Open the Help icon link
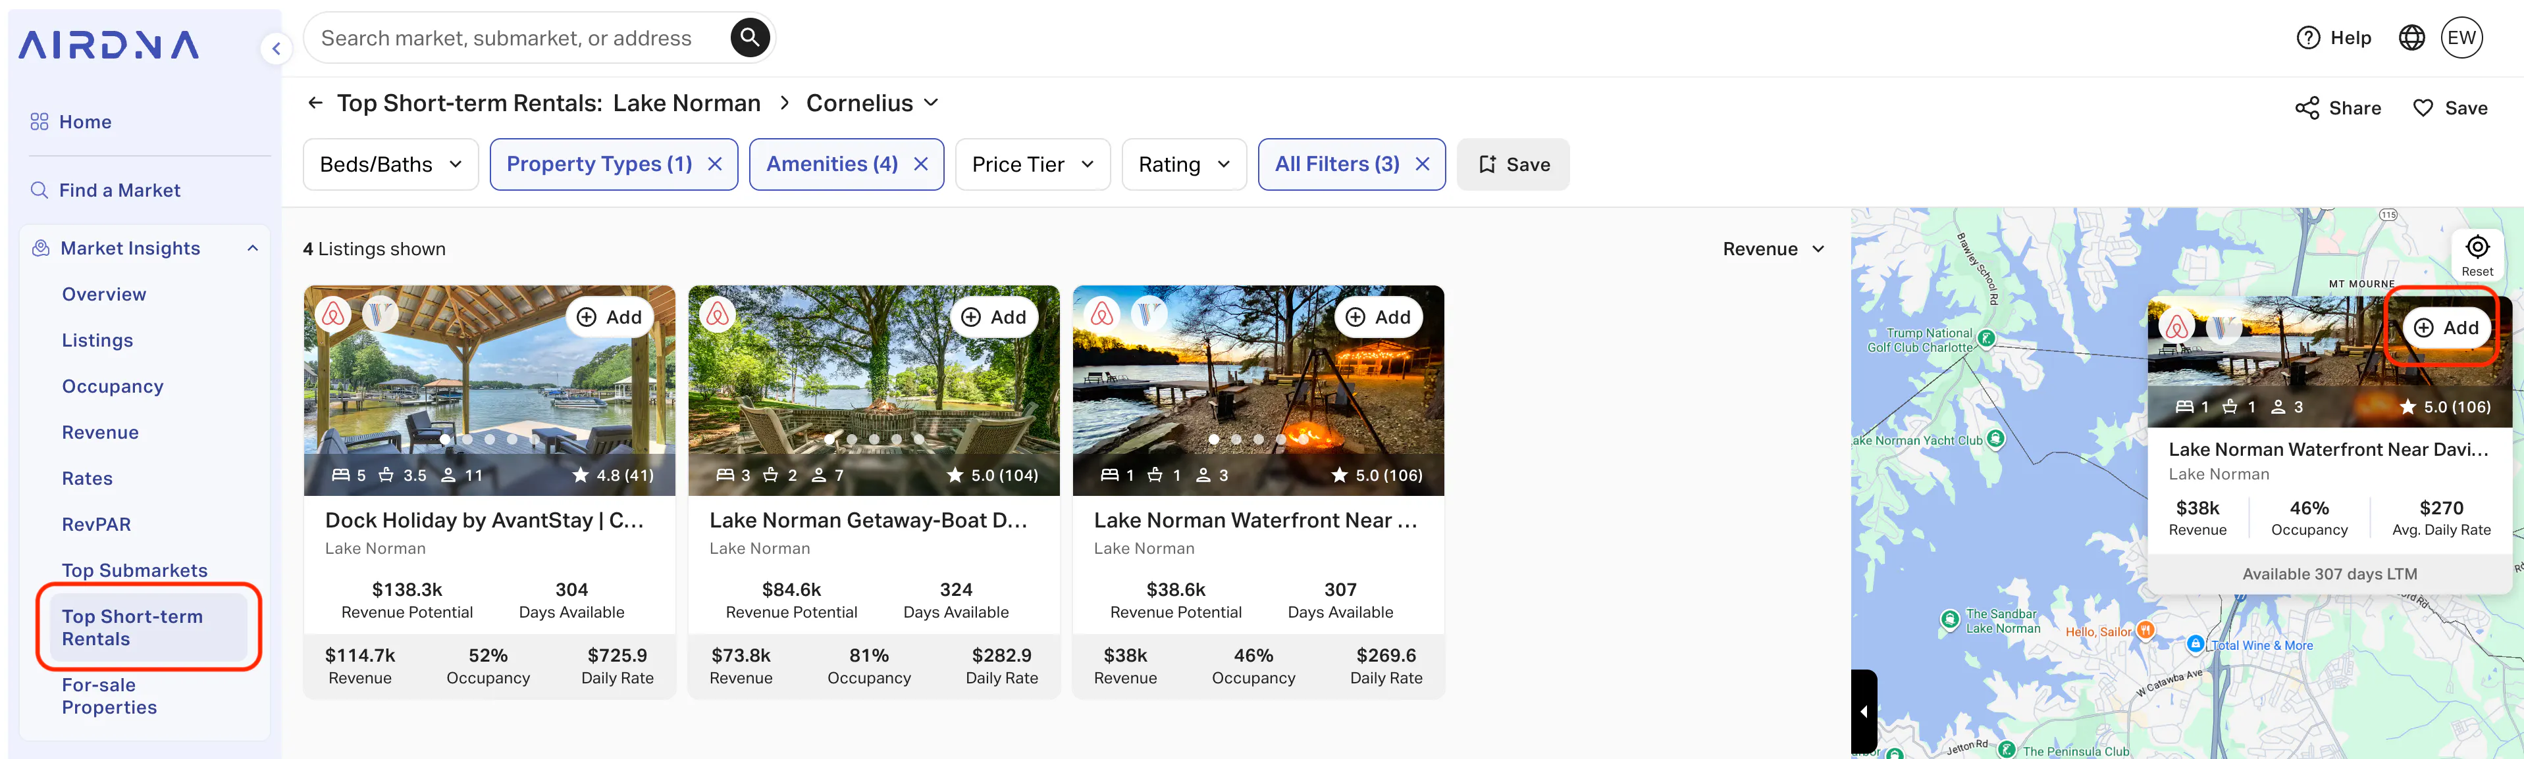Viewport: 2524px width, 759px height. [x=2334, y=37]
